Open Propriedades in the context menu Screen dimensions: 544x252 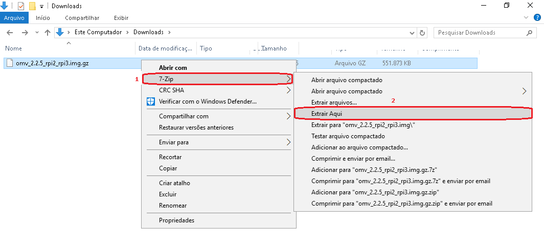[176, 220]
